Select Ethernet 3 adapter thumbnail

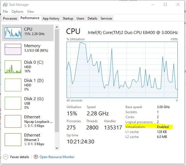coord(13,140)
